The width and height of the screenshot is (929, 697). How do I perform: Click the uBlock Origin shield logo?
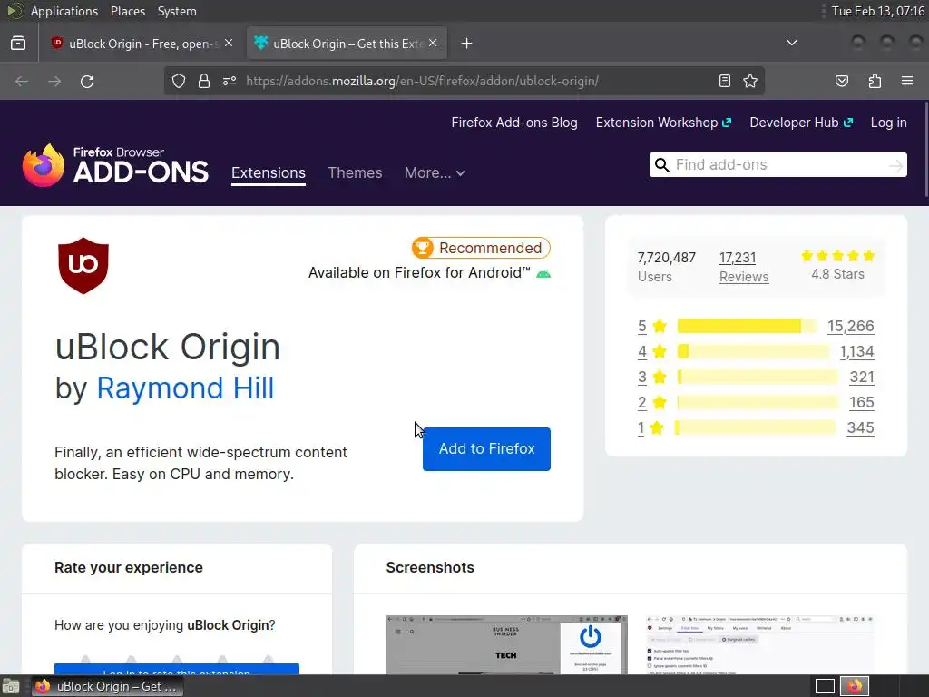click(83, 266)
